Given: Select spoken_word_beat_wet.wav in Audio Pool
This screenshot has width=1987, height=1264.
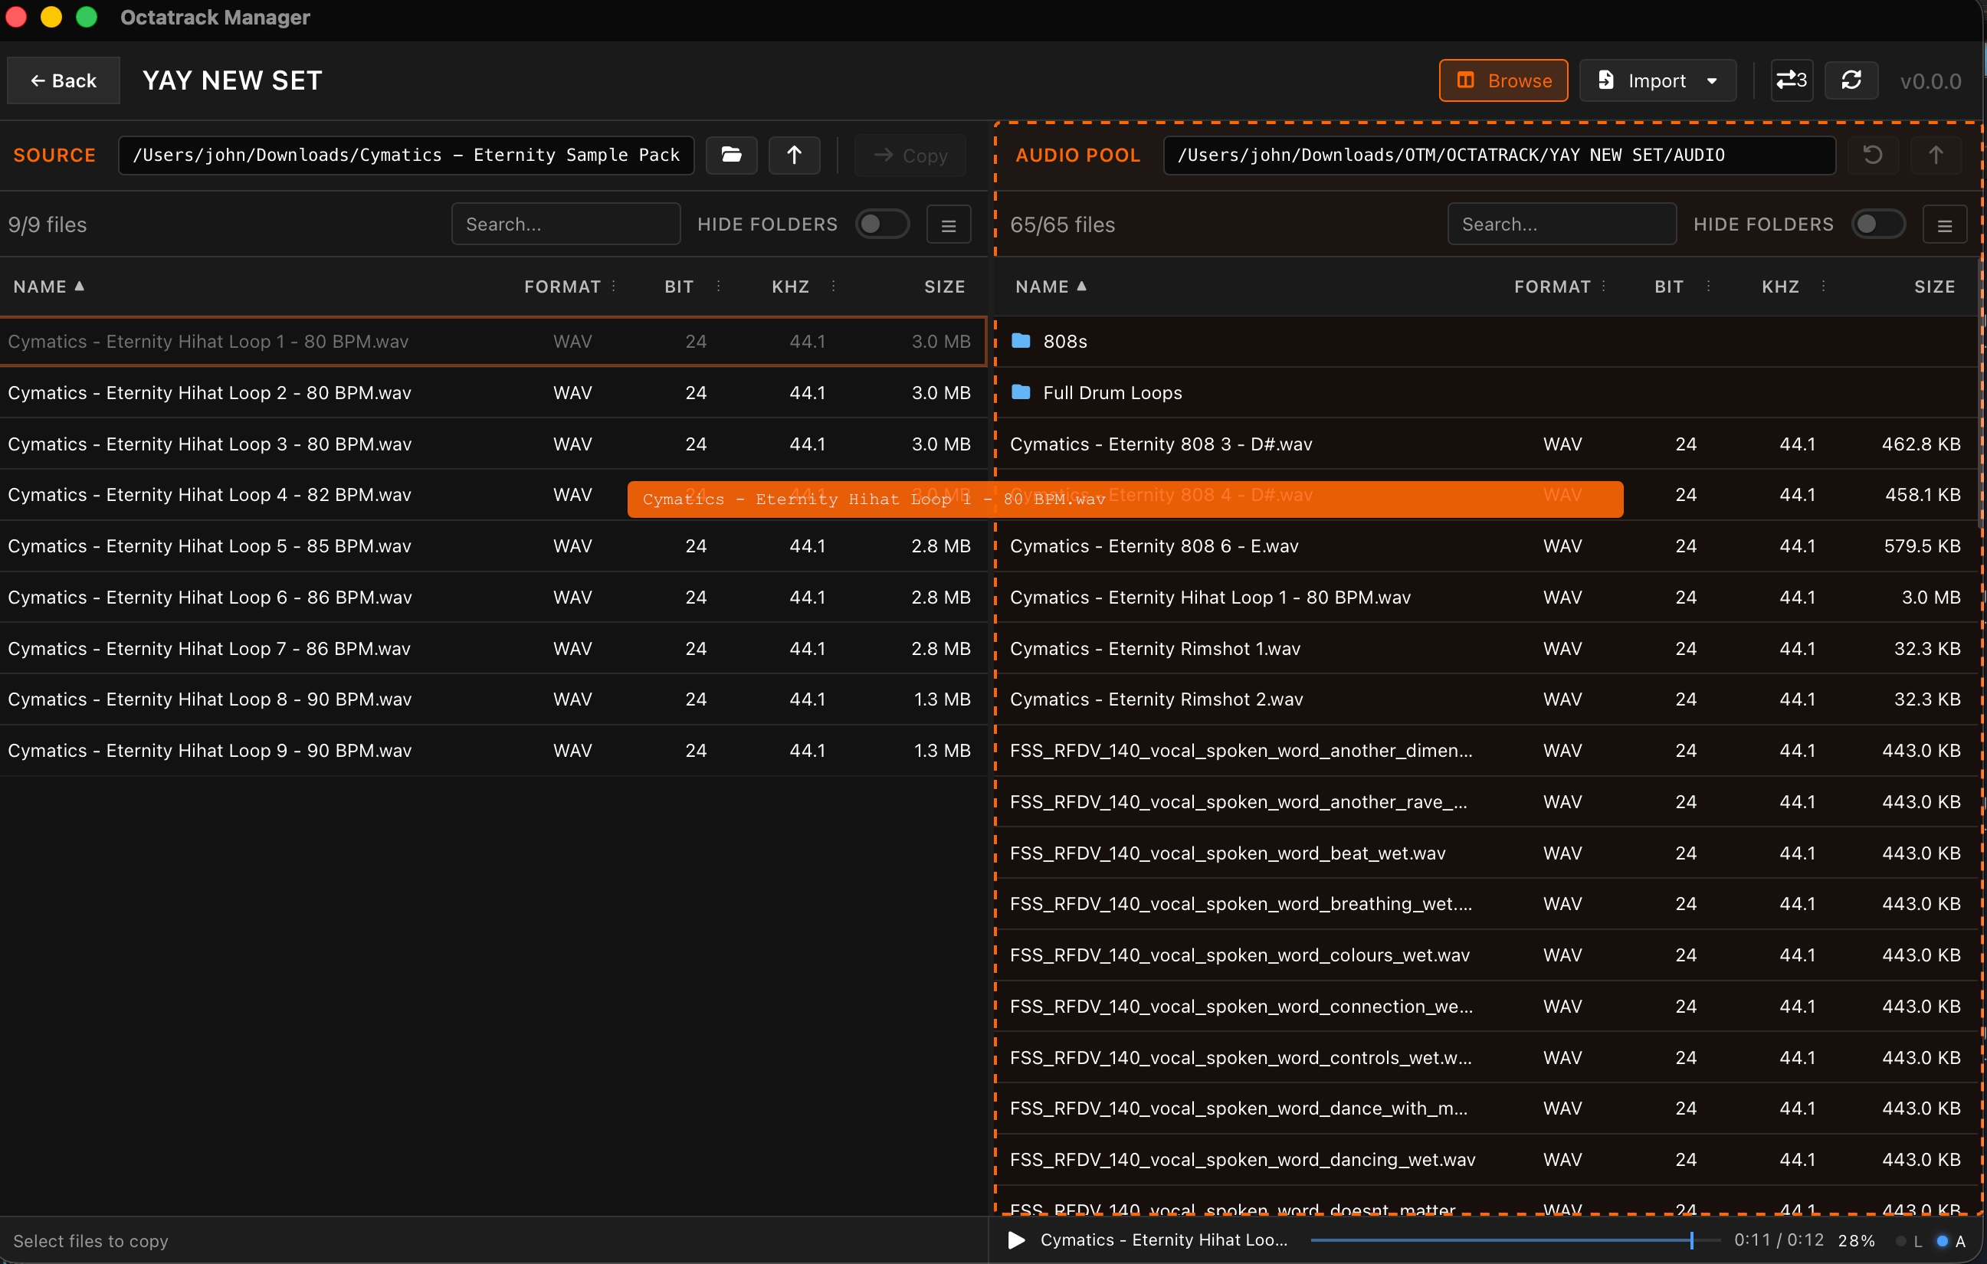Looking at the screenshot, I should click(x=1486, y=853).
